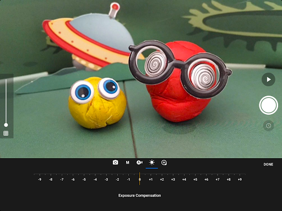Image resolution: width=282 pixels, height=211 pixels.
Task: Click the top of the onion skin slider track
Action: coord(6,80)
